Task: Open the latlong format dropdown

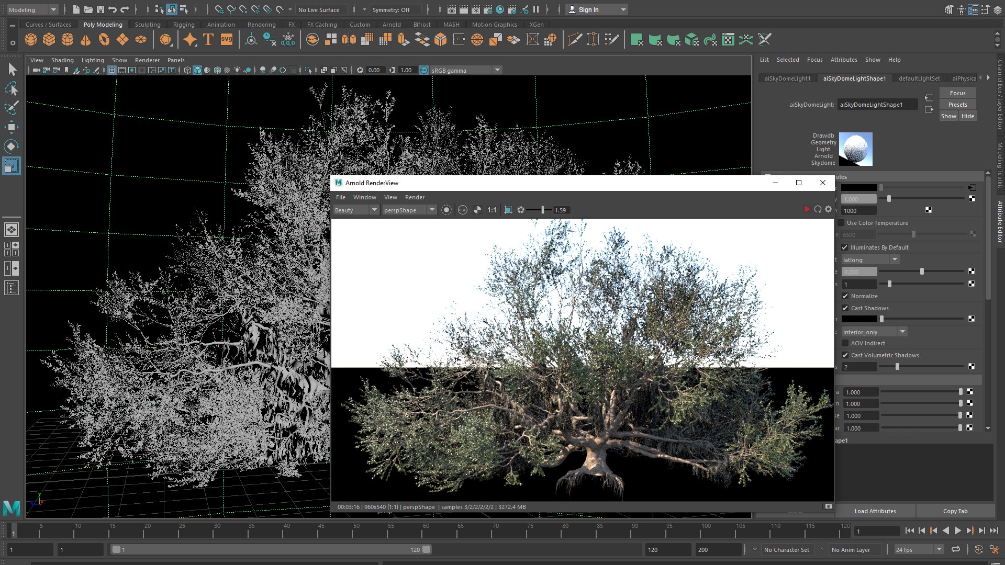Action: [869, 260]
